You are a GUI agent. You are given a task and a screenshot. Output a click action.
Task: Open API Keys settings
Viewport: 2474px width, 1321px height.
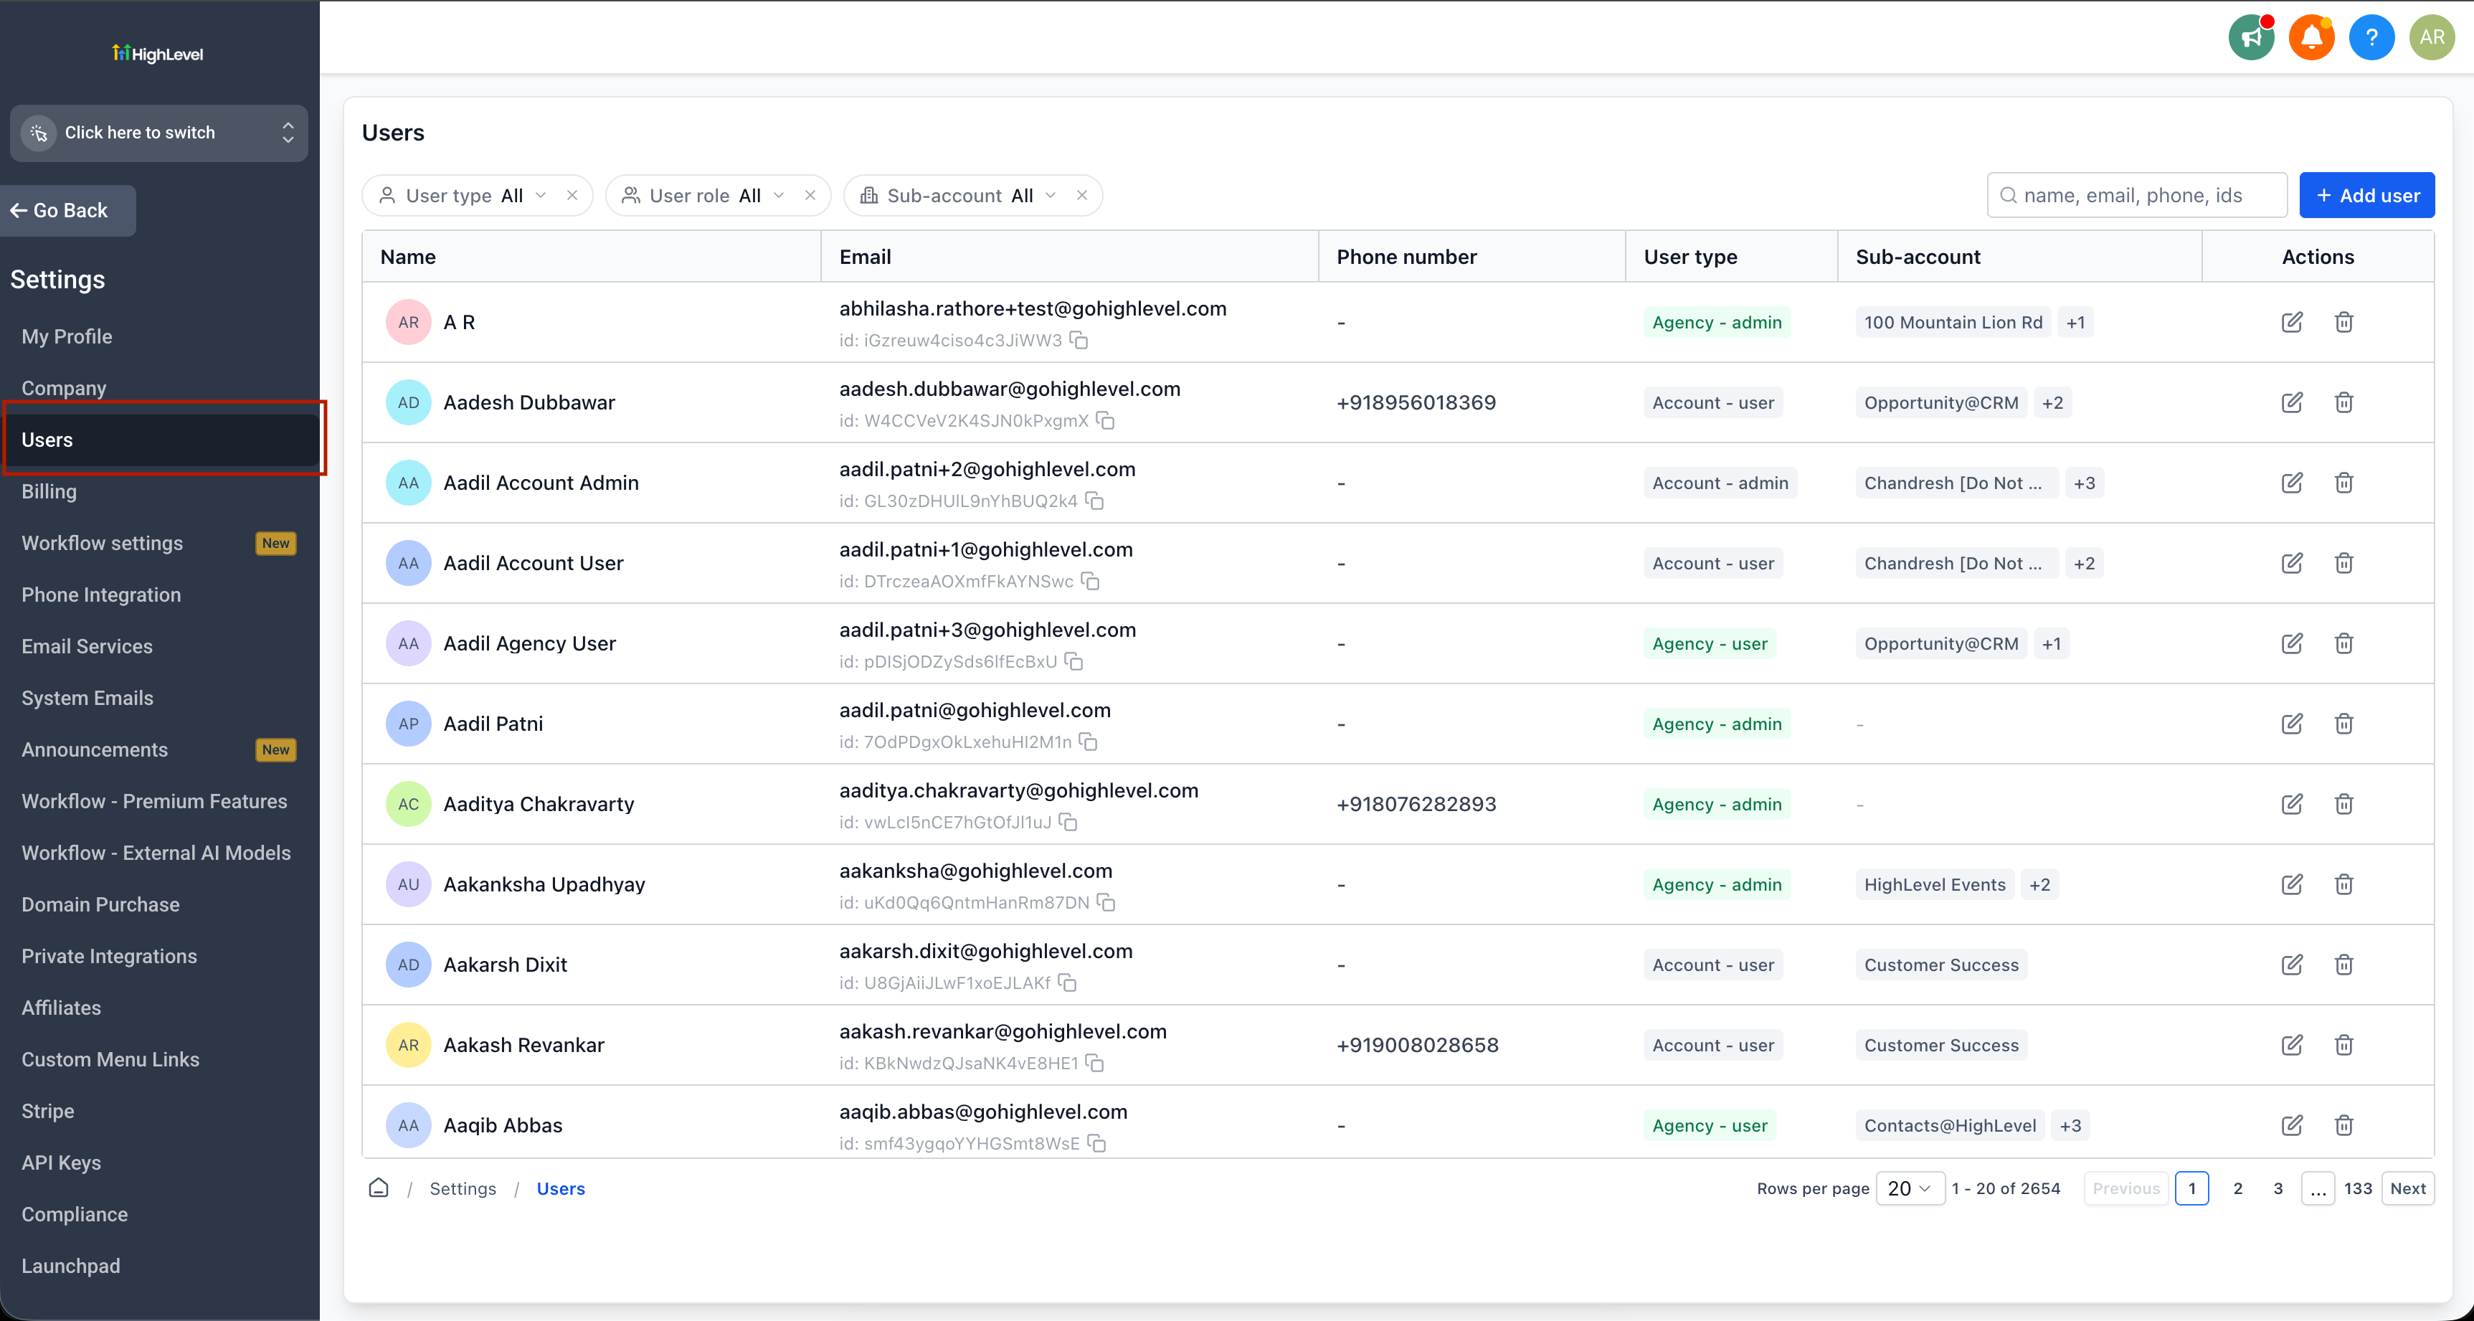[62, 1163]
